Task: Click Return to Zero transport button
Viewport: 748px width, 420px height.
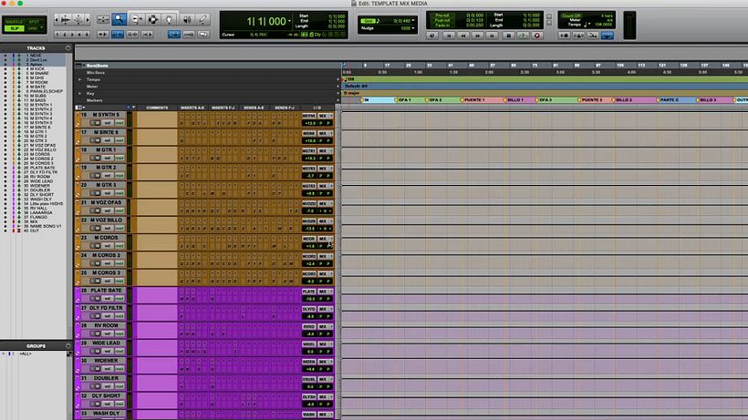Action: [449, 36]
